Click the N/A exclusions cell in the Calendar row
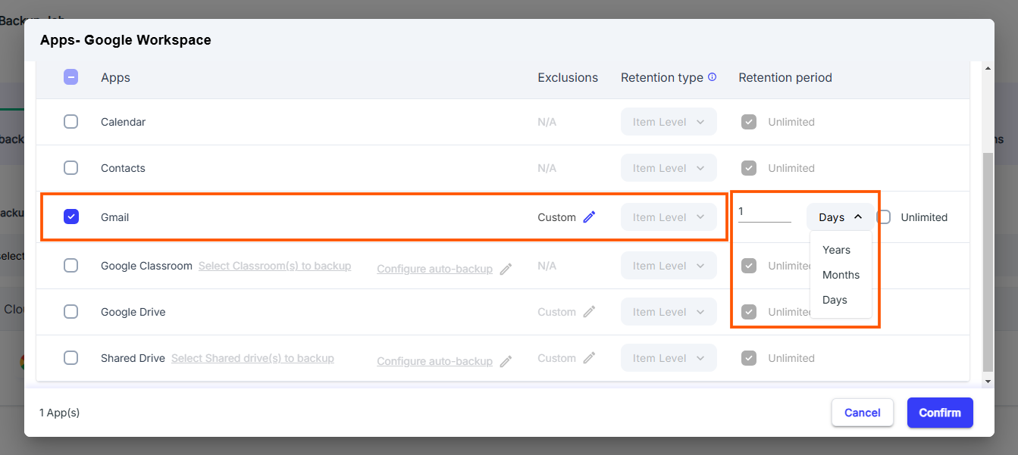 [x=547, y=122]
